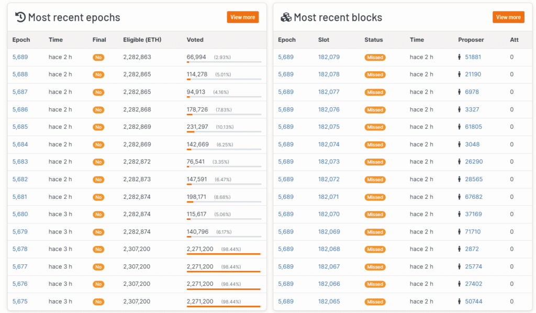Click the No badge for epoch 5,684
The image size is (536, 313).
coord(98,144)
